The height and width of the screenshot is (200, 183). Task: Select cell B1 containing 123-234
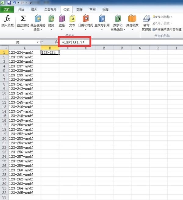[50, 52]
